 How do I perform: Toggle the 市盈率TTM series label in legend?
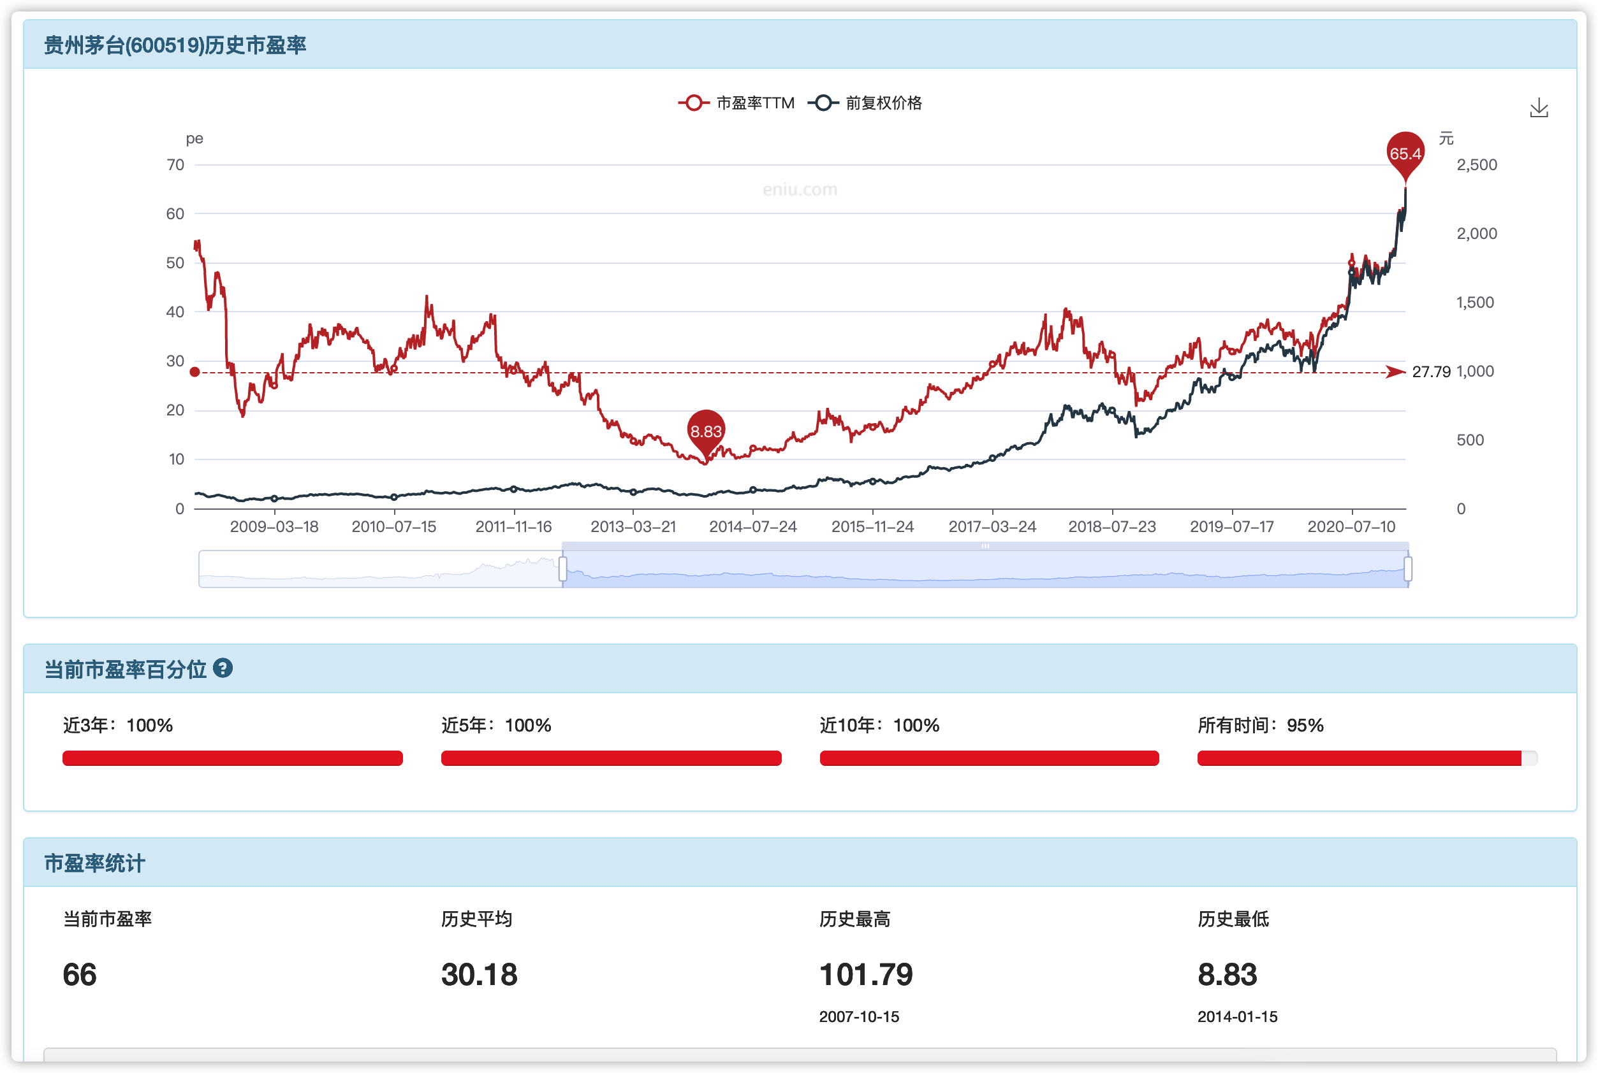(x=755, y=103)
